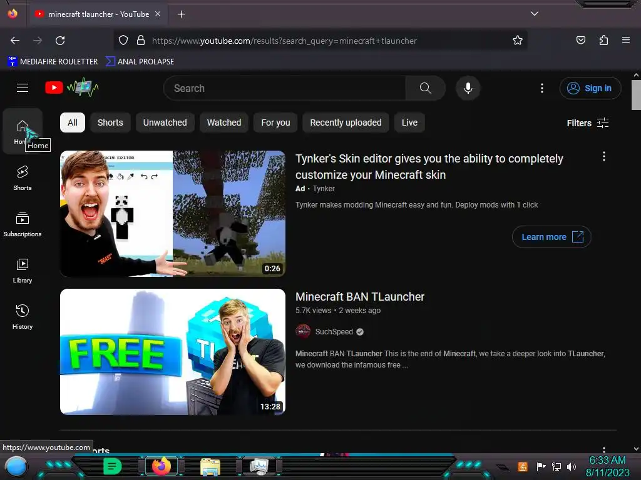The image size is (641, 480).
Task: Open Subscriptions in the sidebar
Action: tap(23, 224)
